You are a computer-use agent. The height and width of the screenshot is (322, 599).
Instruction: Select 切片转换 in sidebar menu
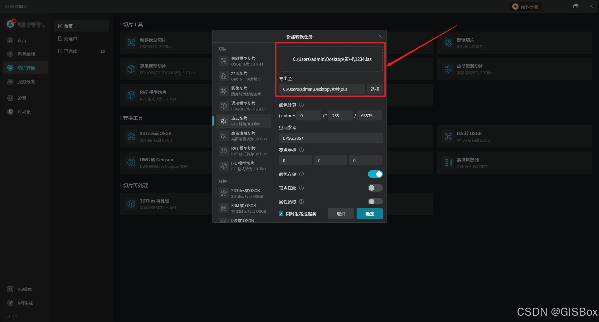point(25,68)
